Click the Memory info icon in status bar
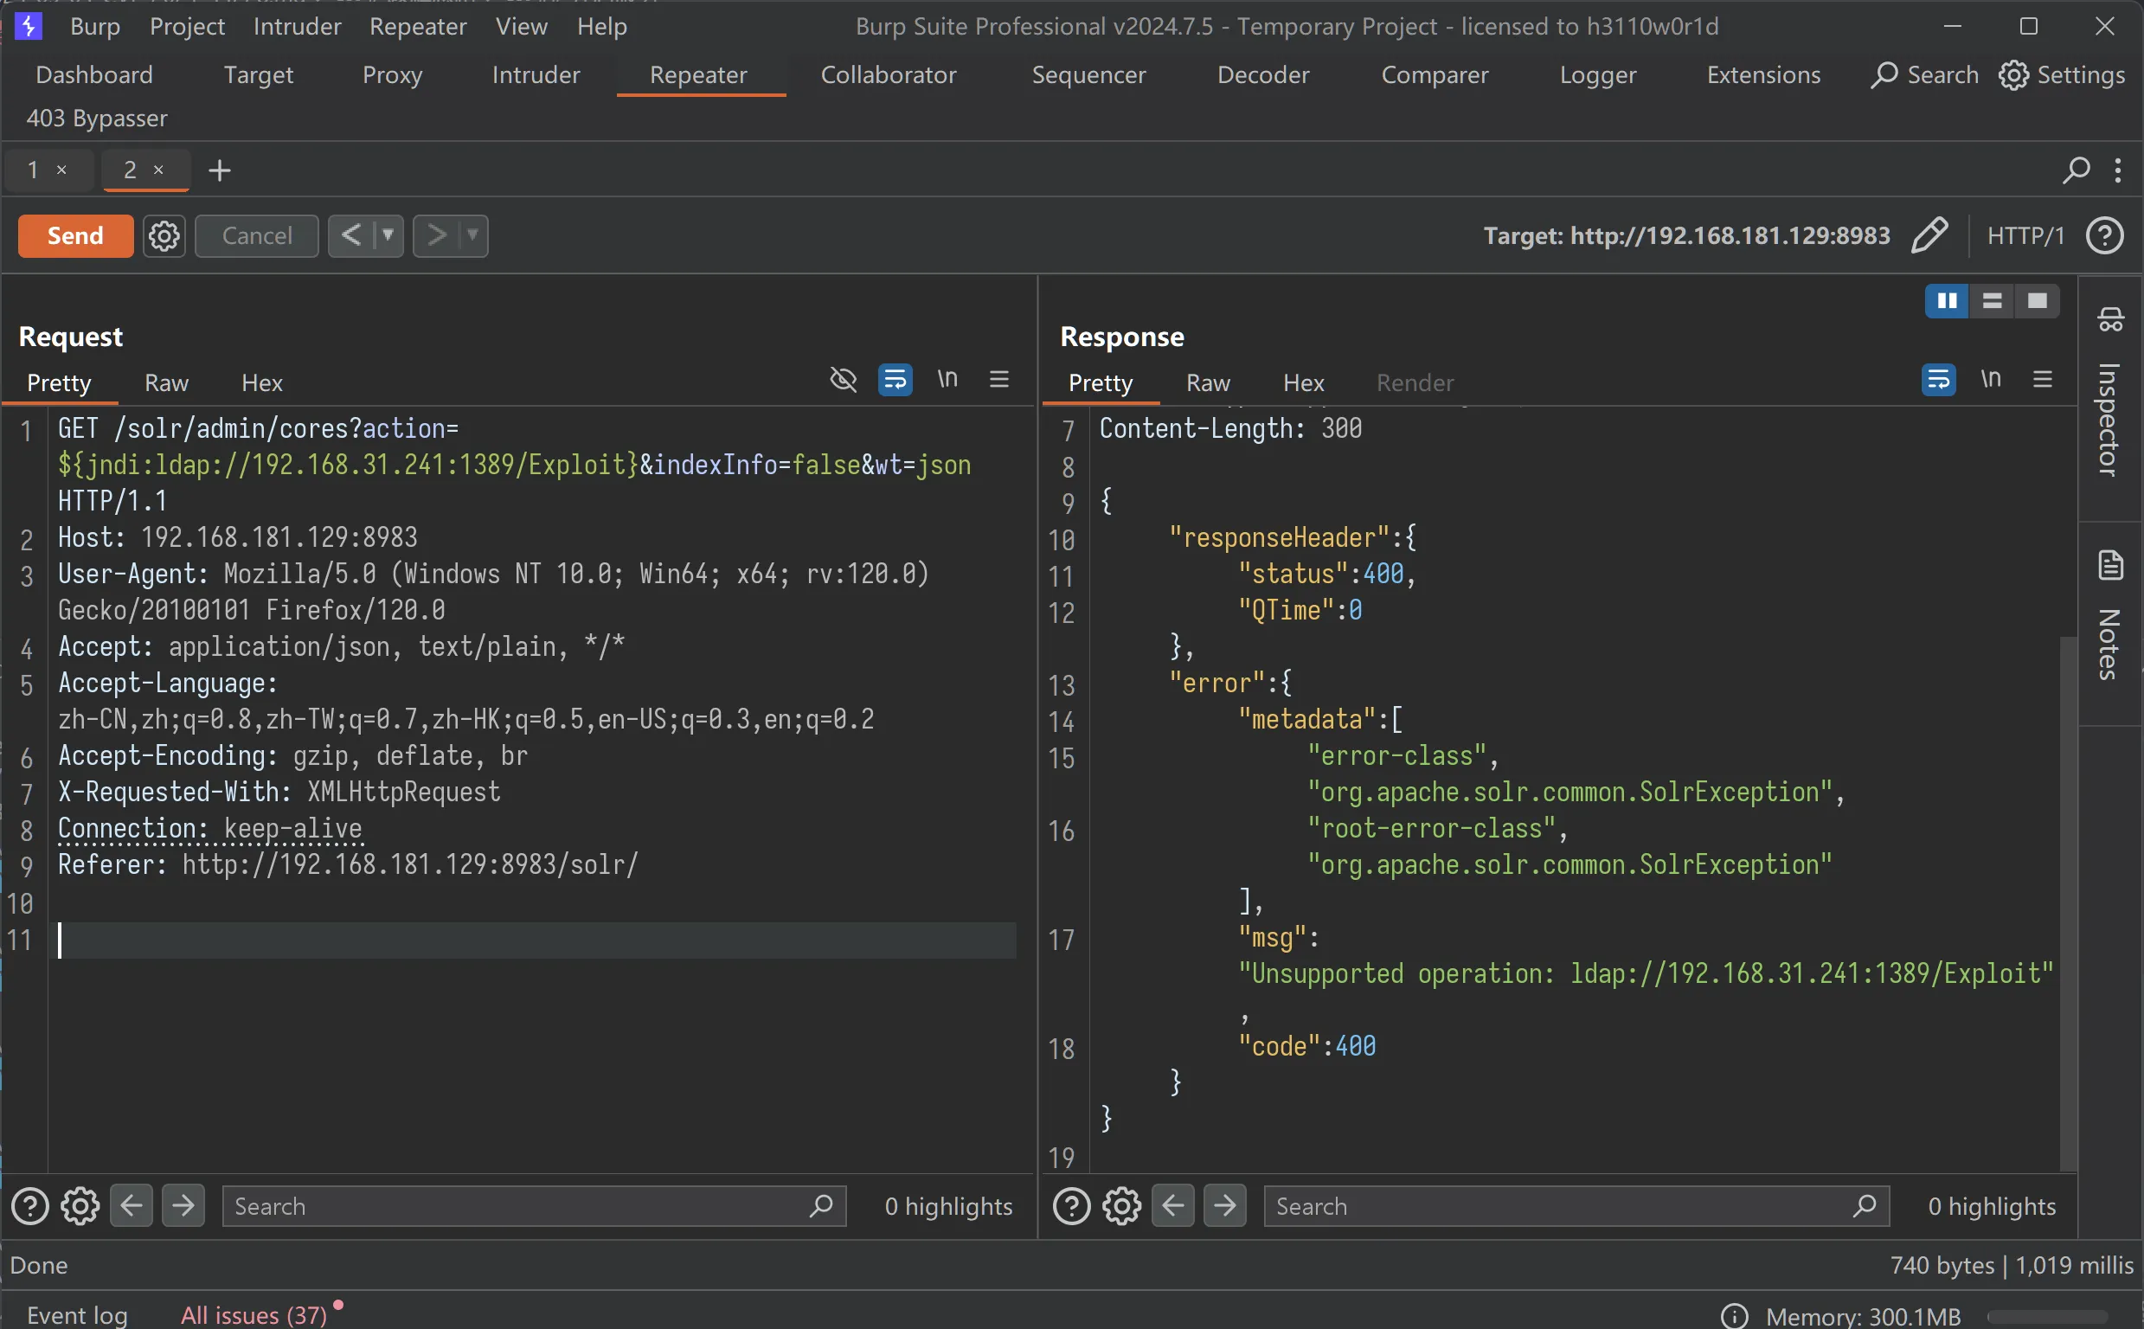Viewport: 2144px width, 1329px height. click(x=1735, y=1316)
